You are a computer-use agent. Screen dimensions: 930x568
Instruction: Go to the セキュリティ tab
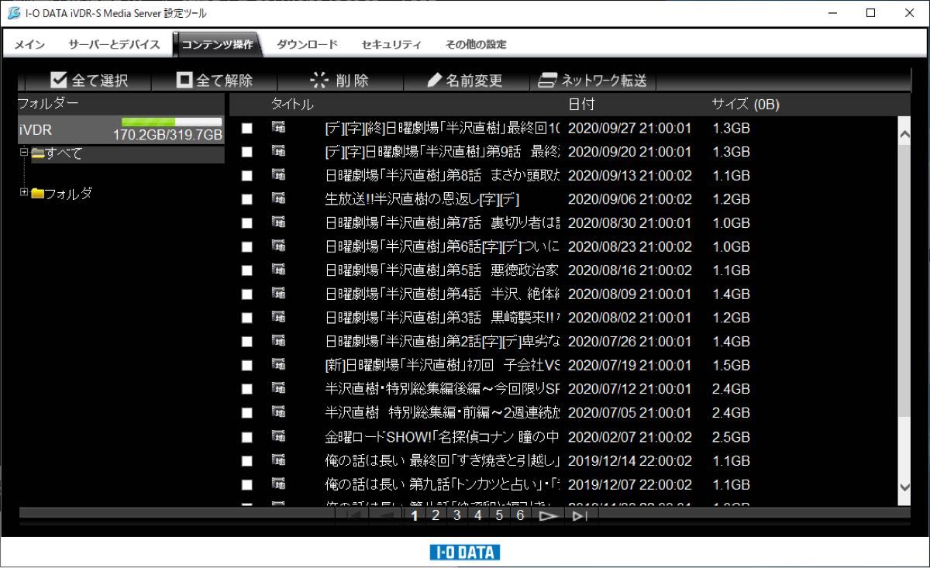391,44
